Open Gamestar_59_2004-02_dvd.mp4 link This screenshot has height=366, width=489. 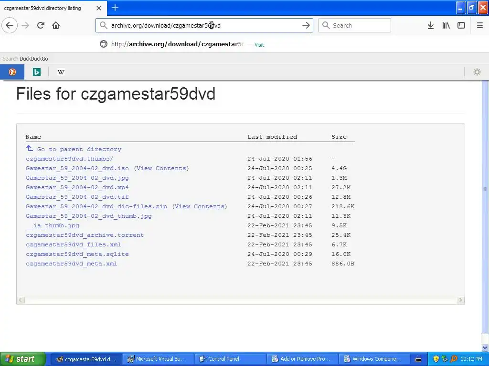tap(77, 187)
